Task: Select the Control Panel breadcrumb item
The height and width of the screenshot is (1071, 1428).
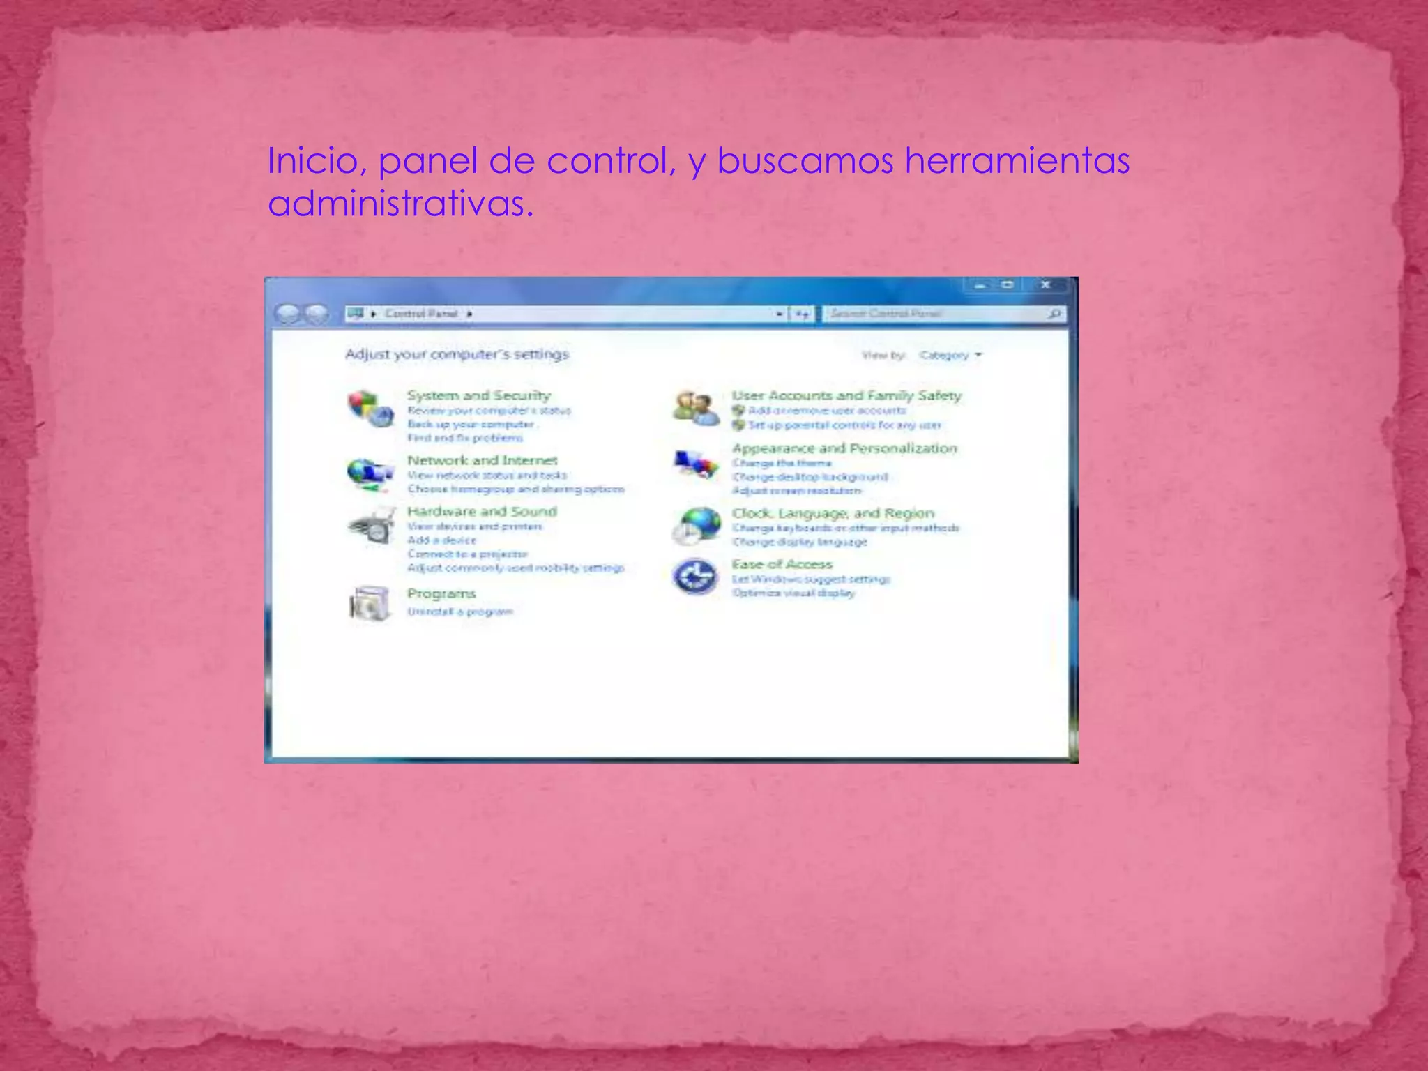Action: 421,314
